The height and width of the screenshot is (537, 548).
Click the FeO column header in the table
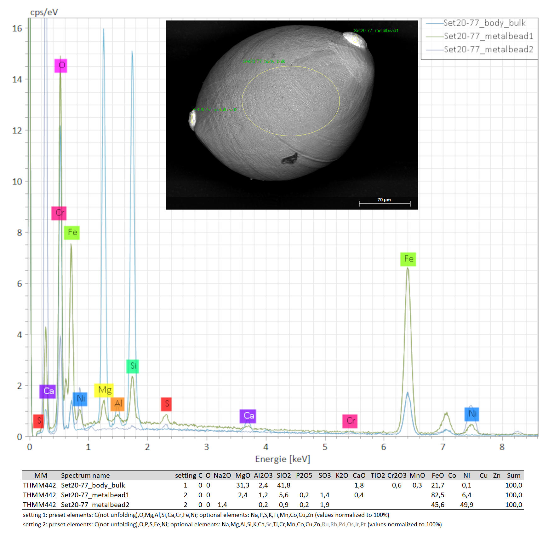[x=437, y=475]
